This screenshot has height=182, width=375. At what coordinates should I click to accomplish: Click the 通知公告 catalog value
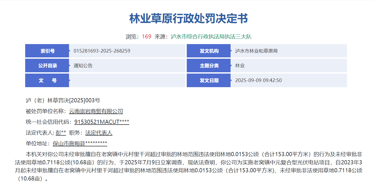point(83,66)
